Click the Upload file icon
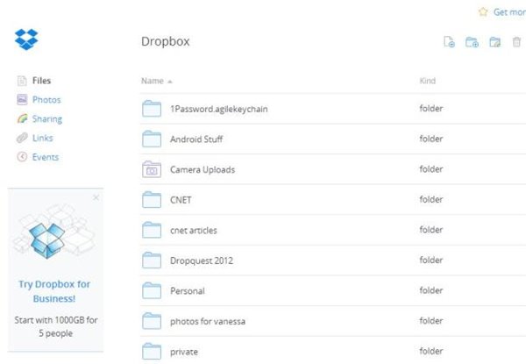 (450, 42)
